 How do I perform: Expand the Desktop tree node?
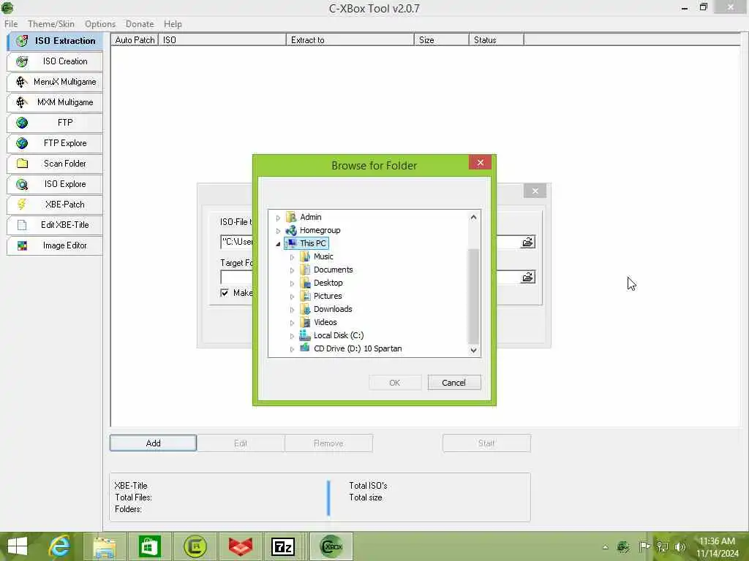292,283
